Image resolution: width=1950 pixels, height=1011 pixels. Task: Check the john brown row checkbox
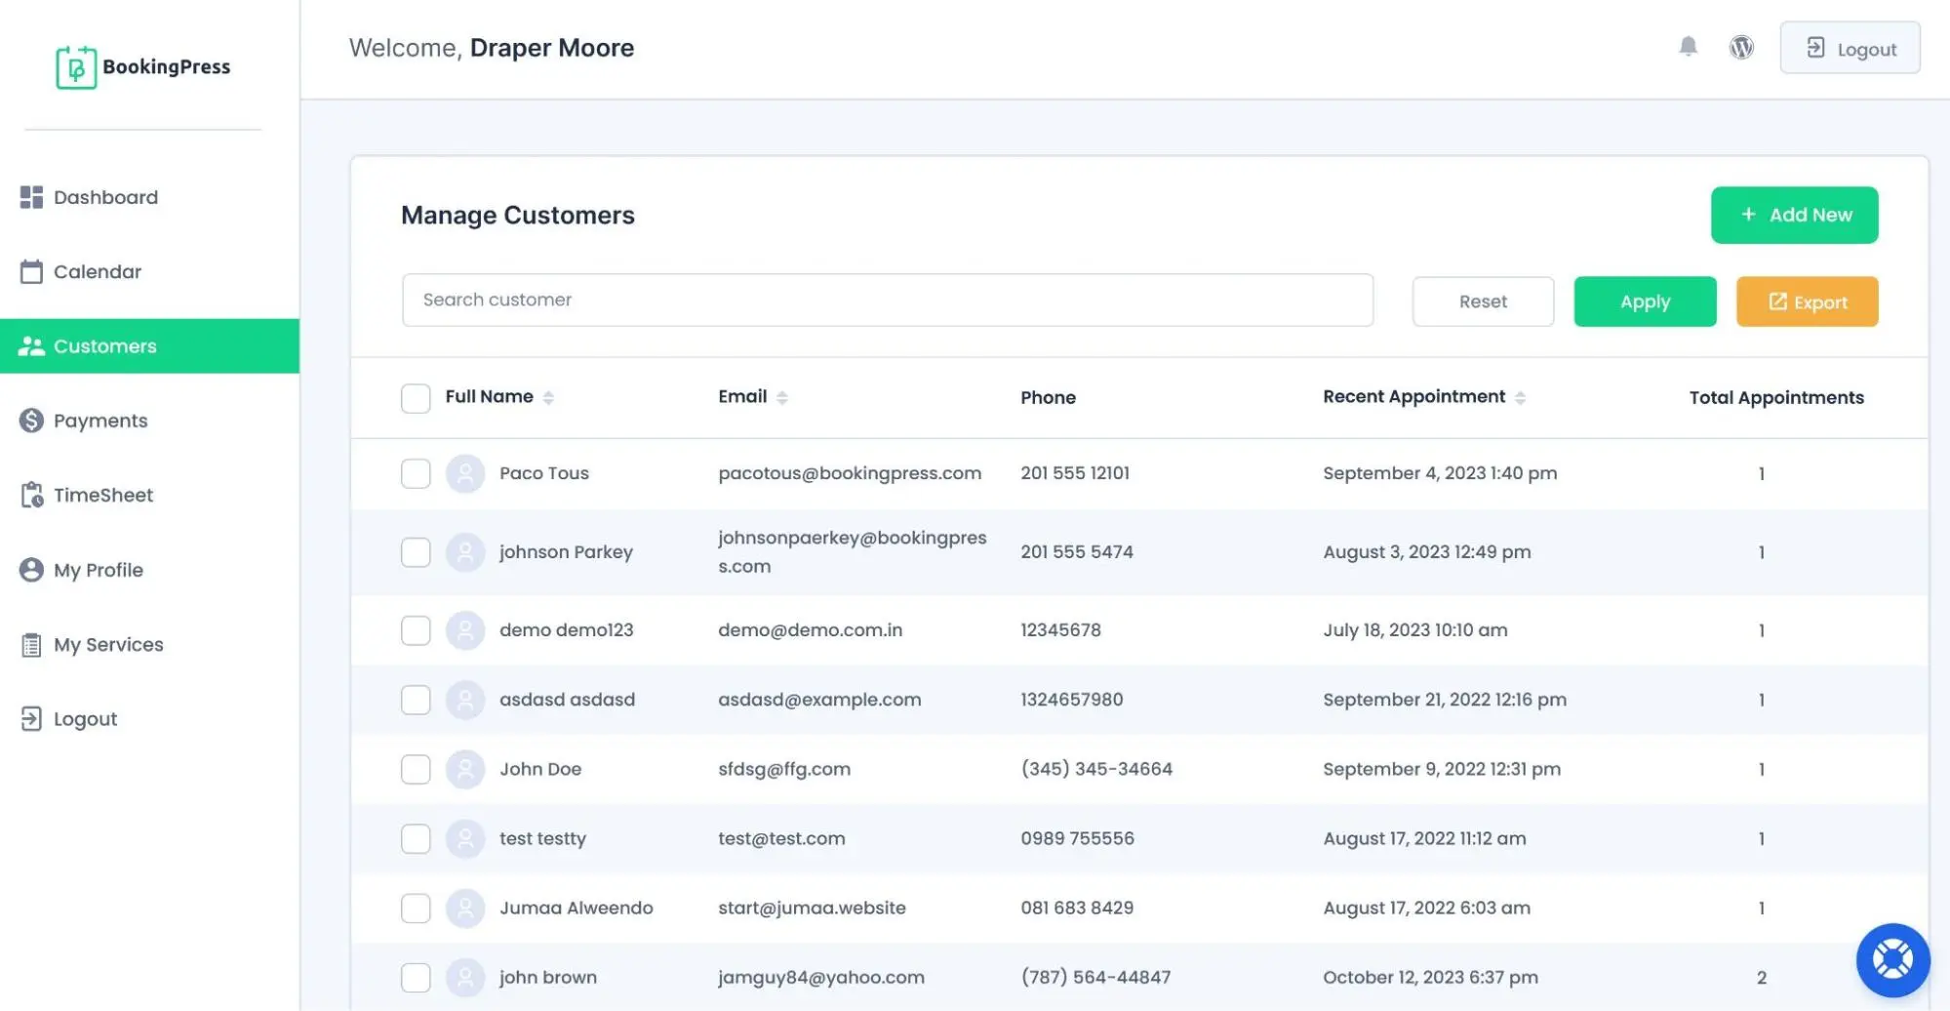[416, 977]
